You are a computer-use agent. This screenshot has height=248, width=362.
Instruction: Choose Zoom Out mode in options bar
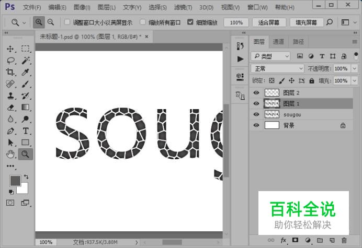[51, 22]
